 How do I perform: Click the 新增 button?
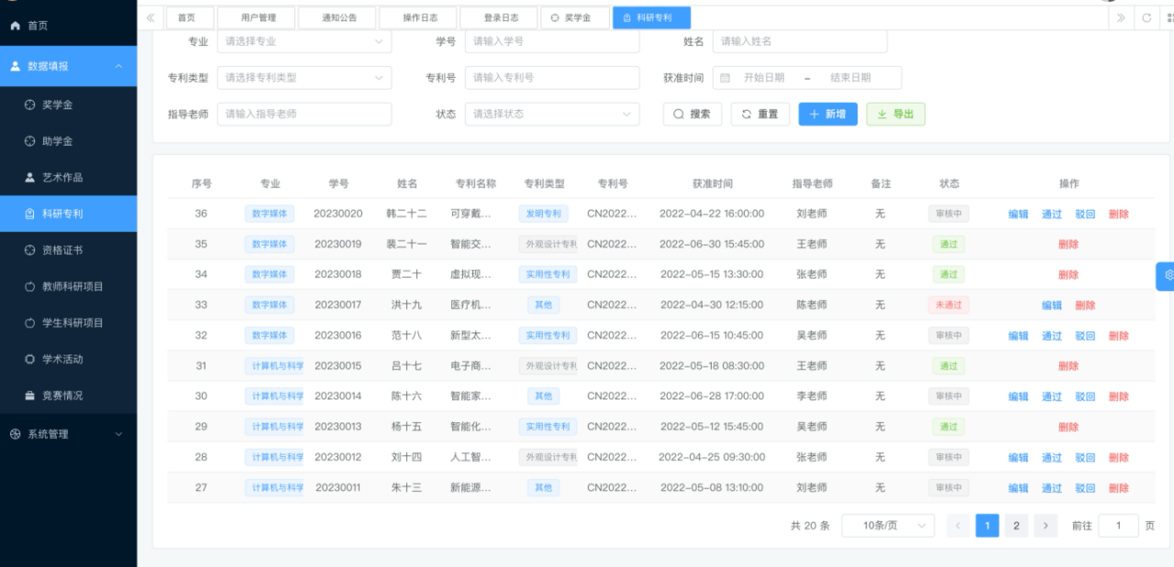pyautogui.click(x=828, y=114)
